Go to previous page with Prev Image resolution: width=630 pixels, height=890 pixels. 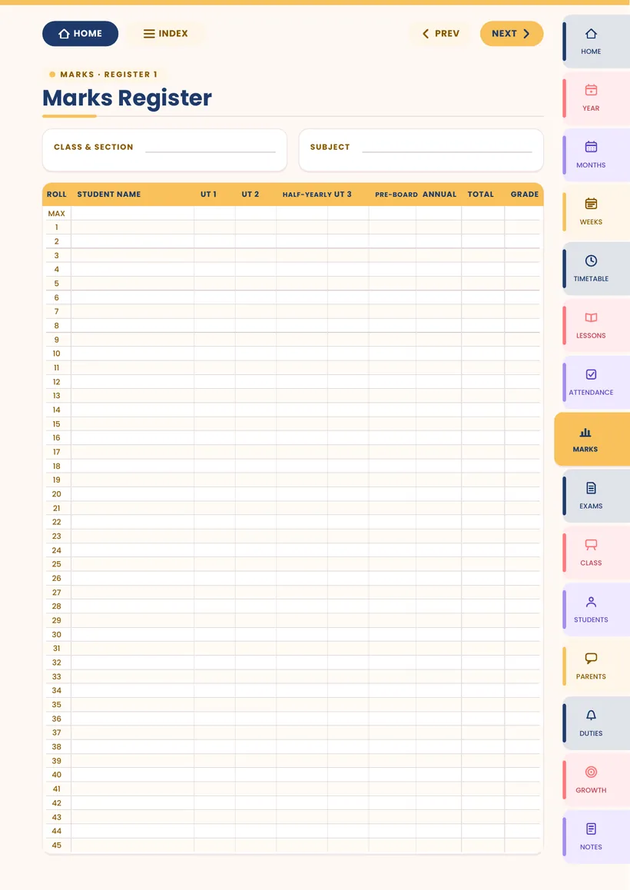[440, 34]
